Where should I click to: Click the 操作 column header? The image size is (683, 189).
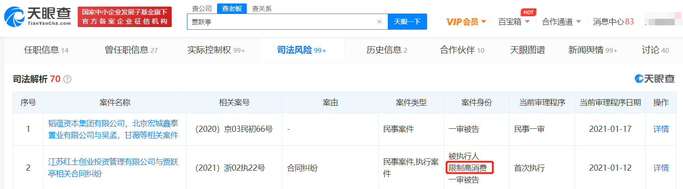pyautogui.click(x=661, y=103)
